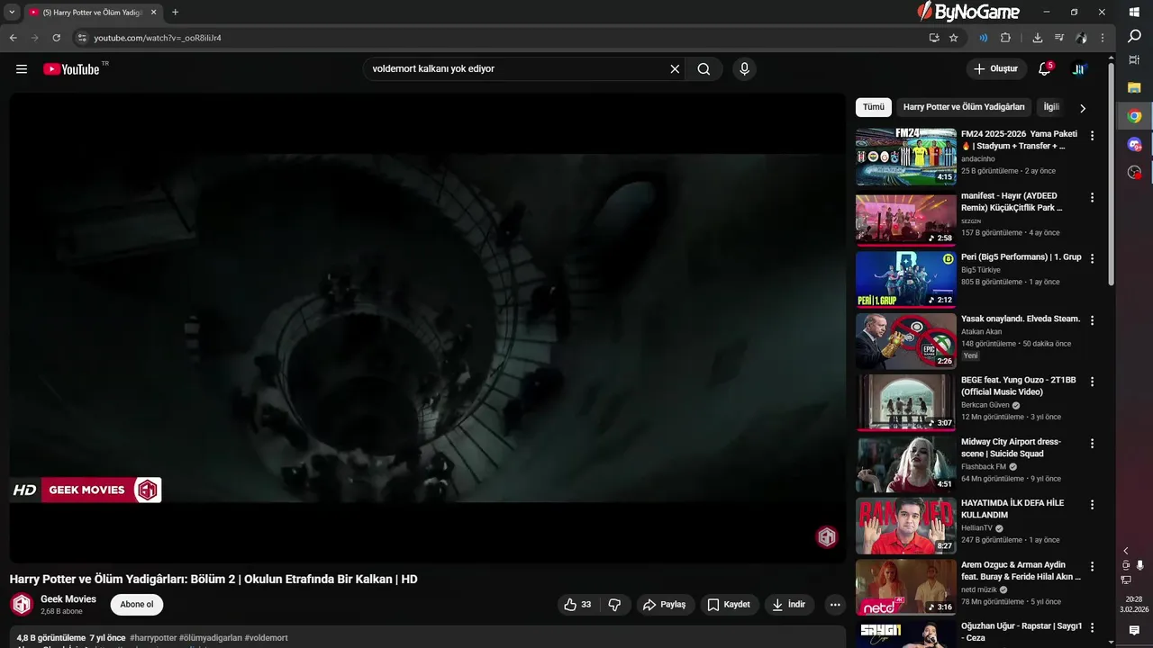This screenshot has width=1153, height=648.
Task: Show next filter chips with the arrow
Action: click(x=1083, y=108)
